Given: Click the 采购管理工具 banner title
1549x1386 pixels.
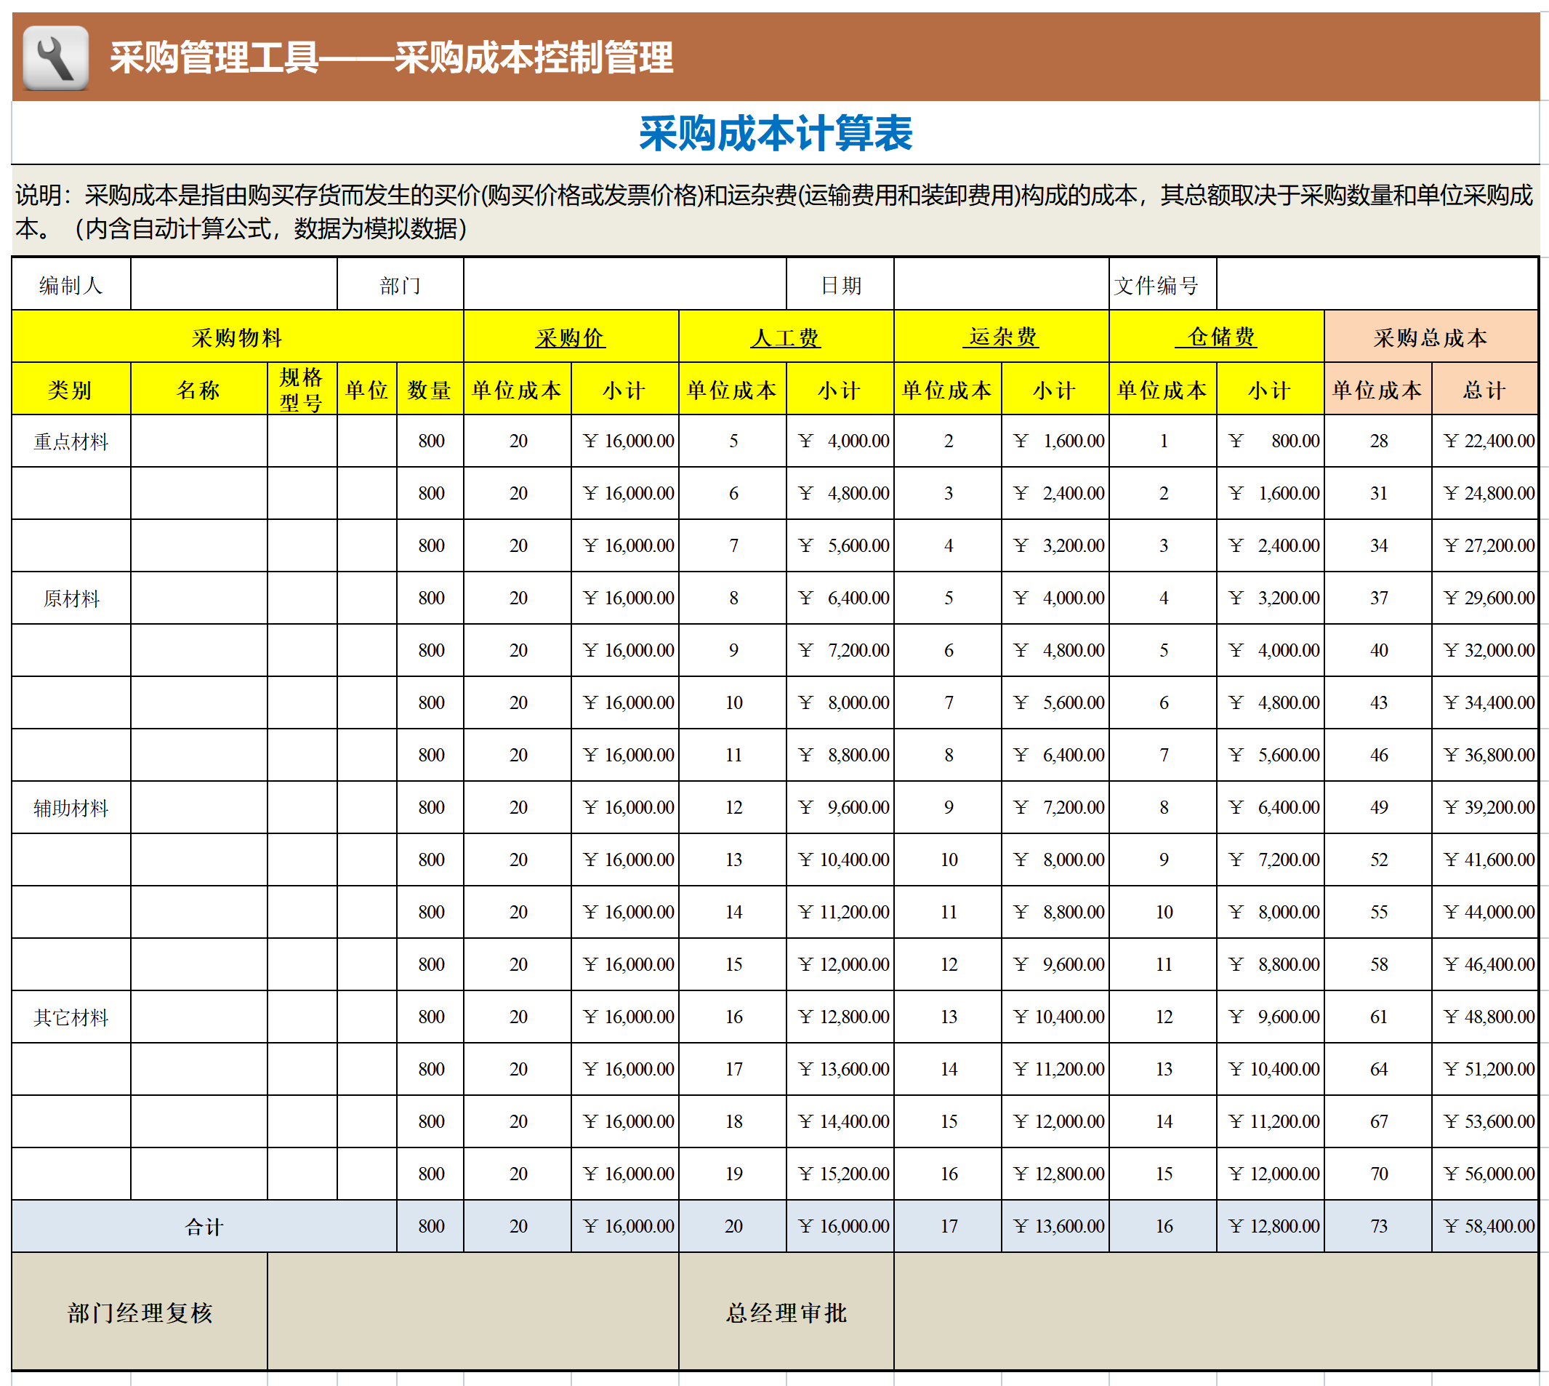Looking at the screenshot, I should point(391,58).
